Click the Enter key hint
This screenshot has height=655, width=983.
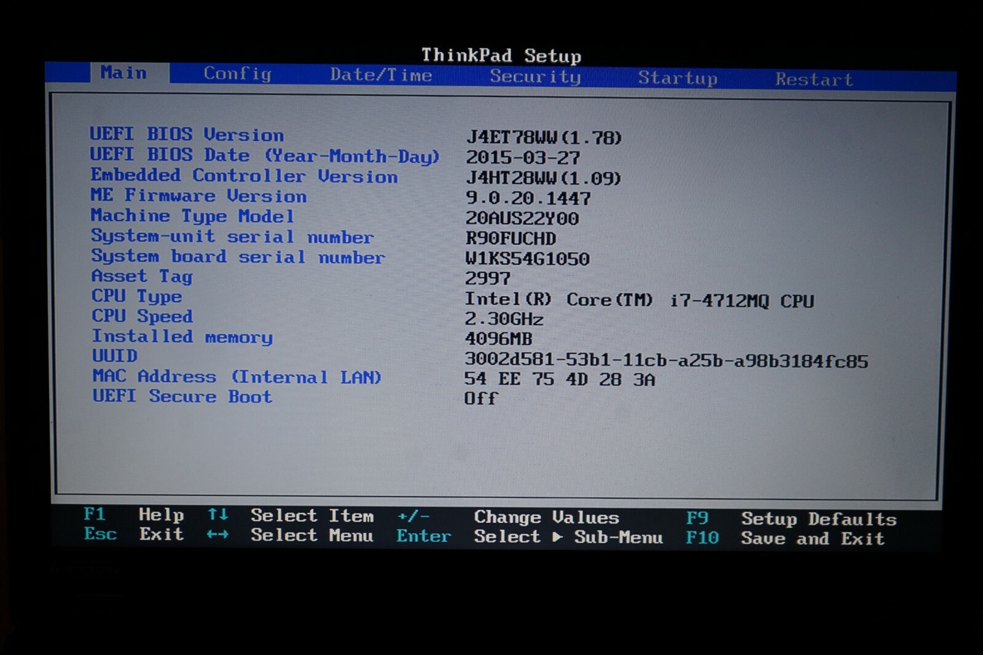[424, 536]
